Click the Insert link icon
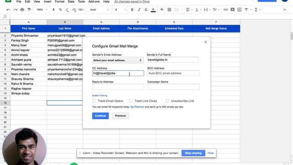Screen dimensions: 293x165 point(226,10)
